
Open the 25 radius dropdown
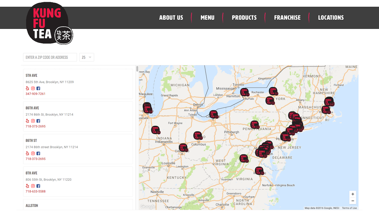[87, 57]
